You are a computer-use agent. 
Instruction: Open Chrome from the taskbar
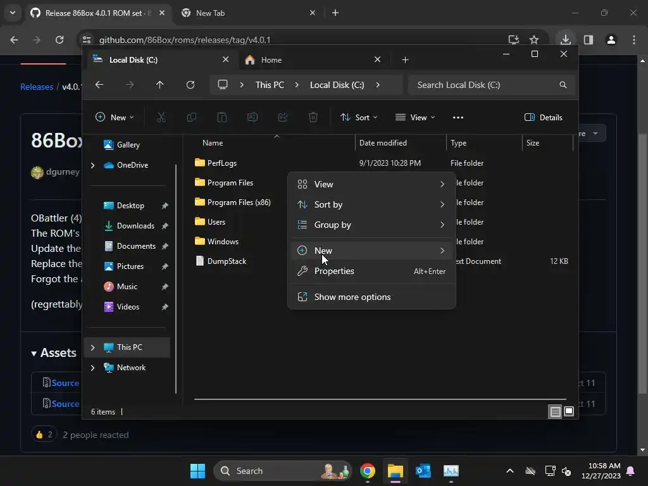coord(368,471)
